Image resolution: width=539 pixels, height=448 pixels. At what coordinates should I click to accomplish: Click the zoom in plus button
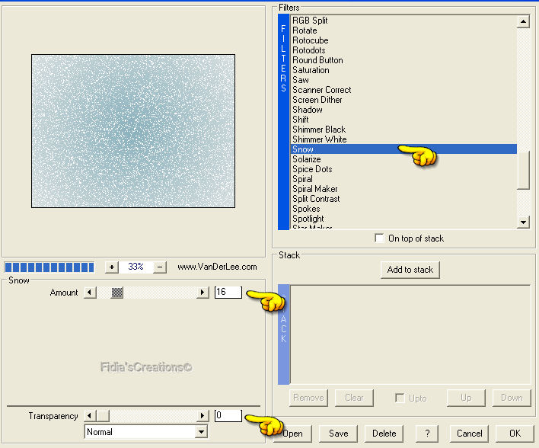(112, 267)
